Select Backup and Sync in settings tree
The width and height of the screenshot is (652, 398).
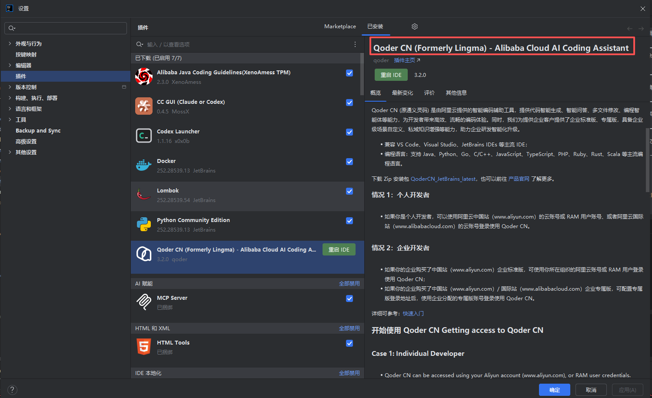point(38,130)
